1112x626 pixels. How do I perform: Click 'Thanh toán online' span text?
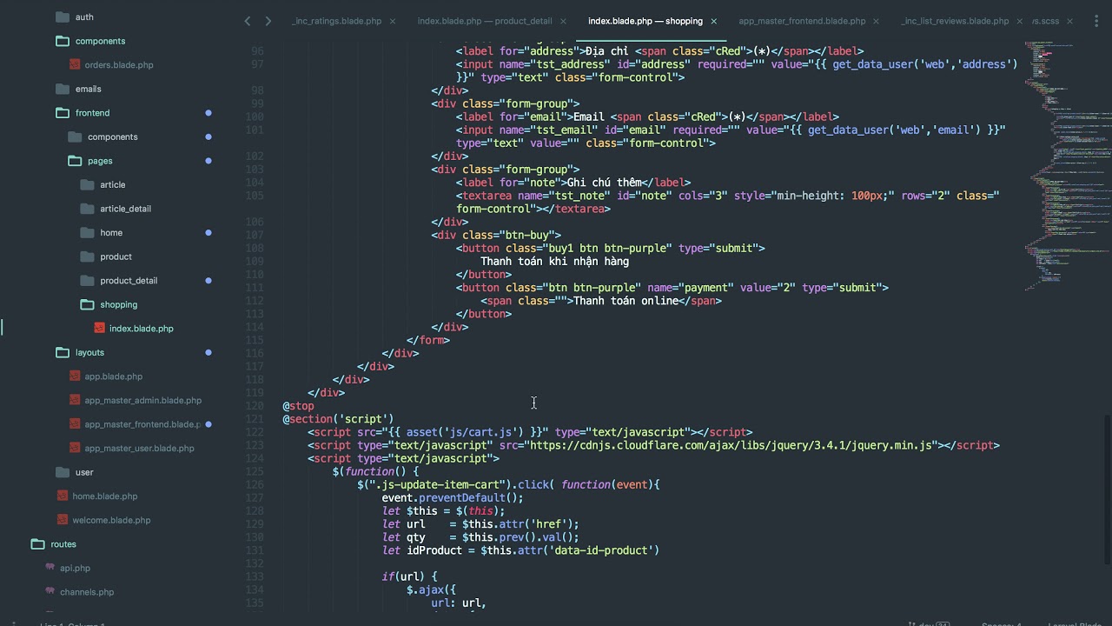[x=625, y=301]
